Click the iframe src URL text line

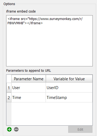(45, 19)
